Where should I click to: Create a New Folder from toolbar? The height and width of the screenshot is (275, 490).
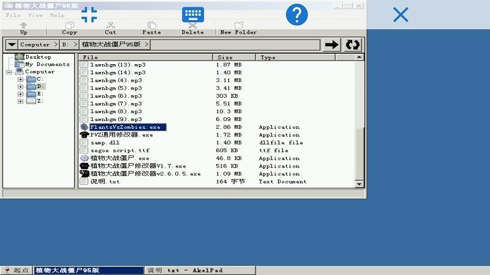point(238,28)
